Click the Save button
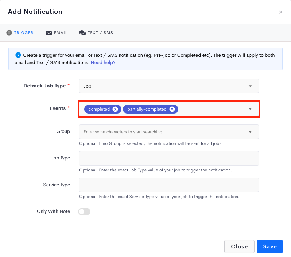Image resolution: width=291 pixels, height=257 pixels. click(269, 246)
